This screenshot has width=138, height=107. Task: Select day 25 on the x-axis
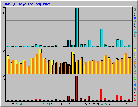(x=105, y=104)
